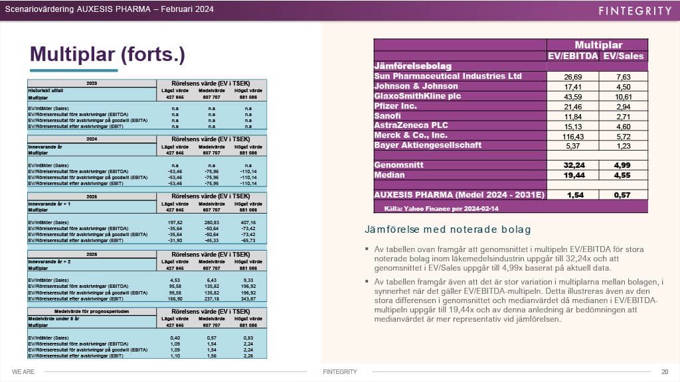Click the FINTEGRITY logo in the top banner
The image size is (680, 382).
point(635,11)
